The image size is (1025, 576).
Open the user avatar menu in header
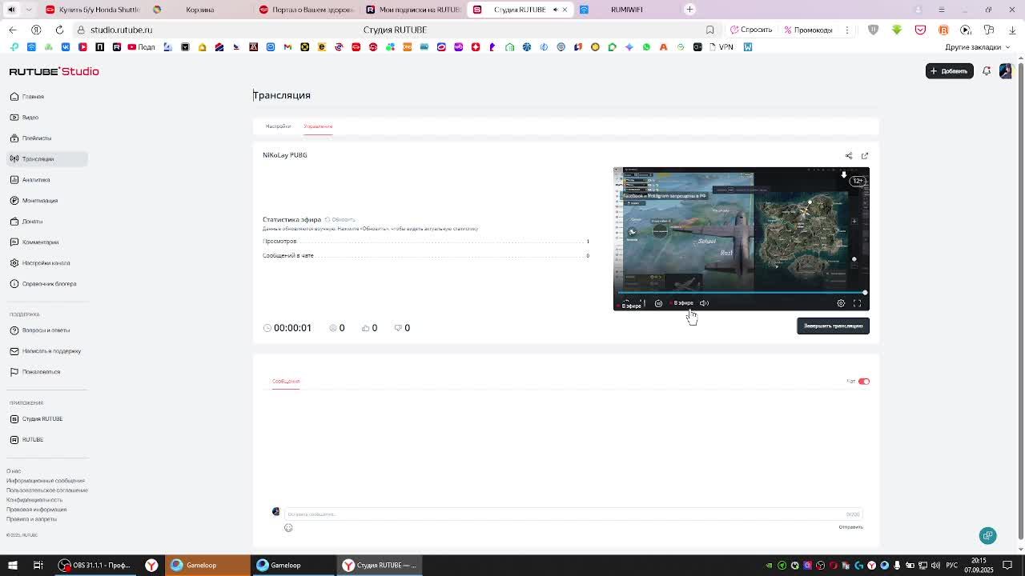click(x=1007, y=71)
